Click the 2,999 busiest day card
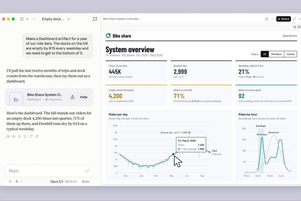The width and height of the screenshot is (301, 201). pyautogui.click(x=201, y=71)
